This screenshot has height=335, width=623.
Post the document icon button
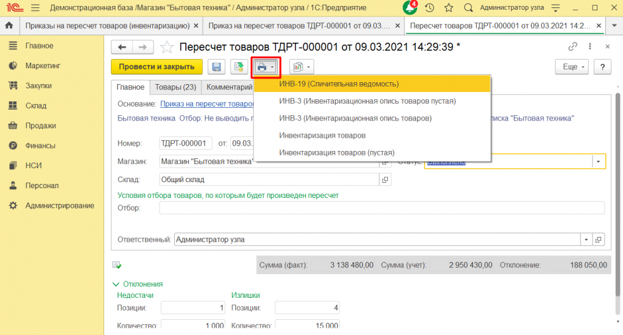[239, 67]
